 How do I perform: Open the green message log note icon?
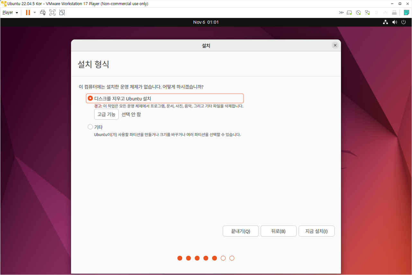pyautogui.click(x=407, y=13)
